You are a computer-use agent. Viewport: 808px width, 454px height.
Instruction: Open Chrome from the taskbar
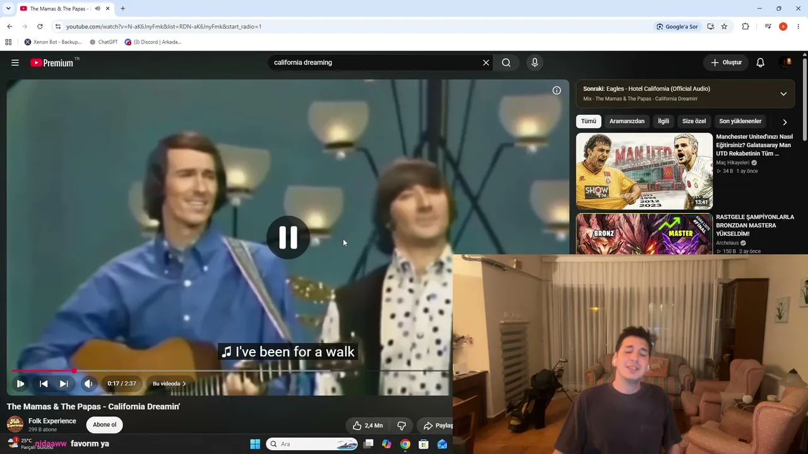tap(405, 444)
